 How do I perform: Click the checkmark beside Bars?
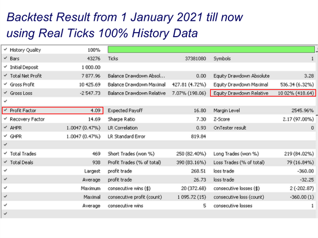[5, 58]
